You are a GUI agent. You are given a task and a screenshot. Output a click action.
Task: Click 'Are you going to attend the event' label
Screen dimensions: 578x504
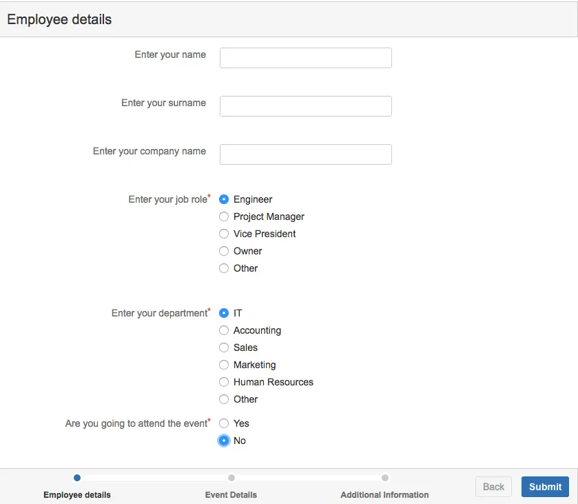click(x=138, y=423)
